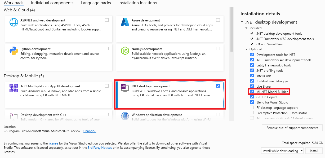Click the Azure development icon
The image size is (325, 158).
125,22
